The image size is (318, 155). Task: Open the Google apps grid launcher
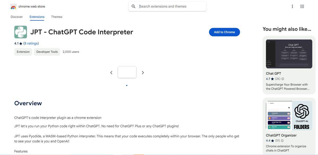pos(302,6)
